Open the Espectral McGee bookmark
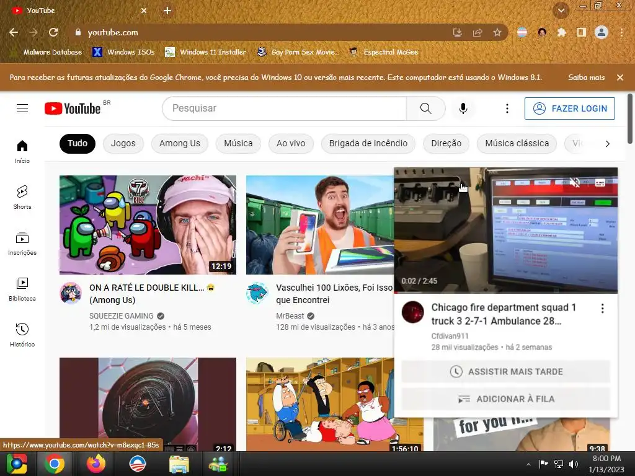The image size is (635, 476). 384,52
